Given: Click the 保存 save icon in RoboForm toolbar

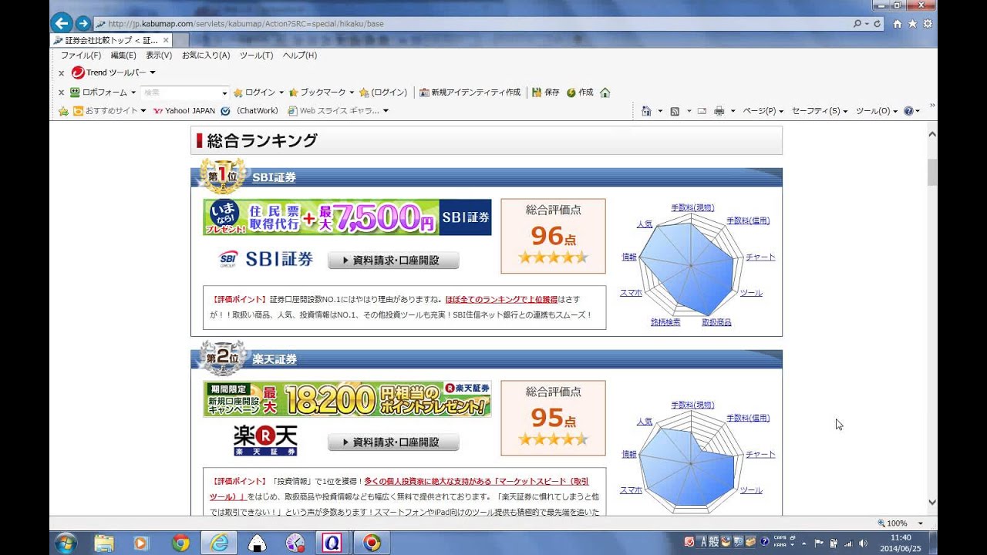Looking at the screenshot, I should [x=537, y=92].
